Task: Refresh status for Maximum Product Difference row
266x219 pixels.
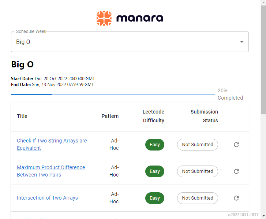Action: pyautogui.click(x=236, y=171)
